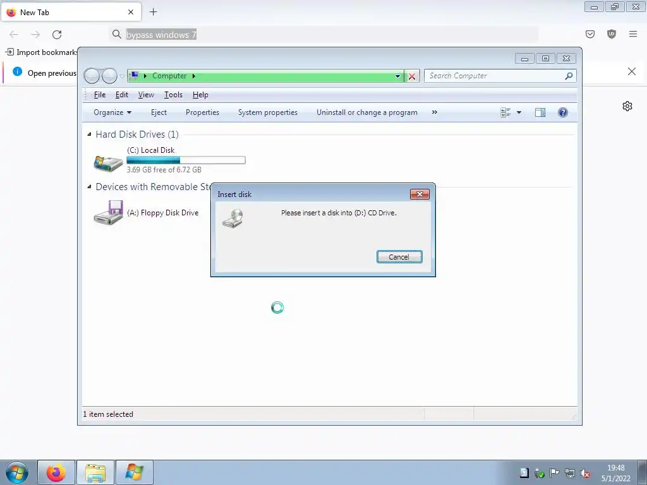Click the CD drive icon in the dialog
647x485 pixels.
[x=233, y=218]
